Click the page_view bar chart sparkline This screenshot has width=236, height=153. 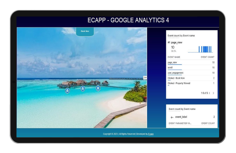point(200,49)
